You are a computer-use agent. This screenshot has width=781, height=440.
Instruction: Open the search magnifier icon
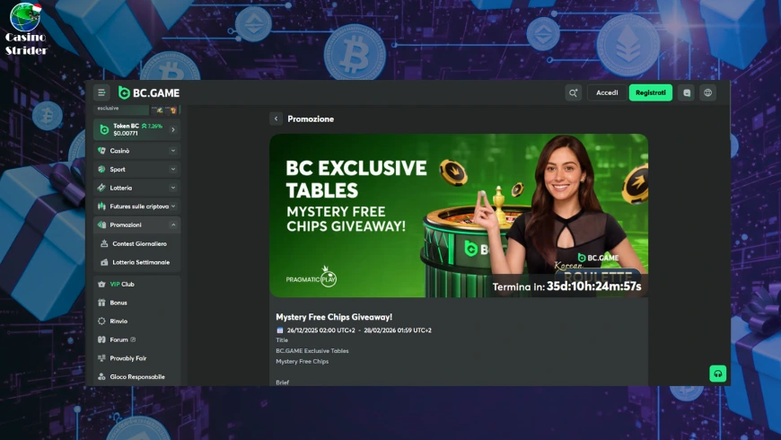[x=573, y=92]
